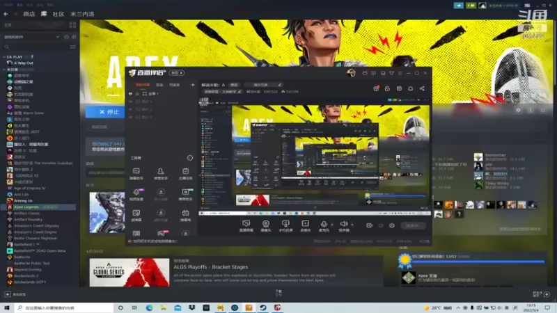Toggle eye of fourth source row
This screenshot has height=313, width=557.
130,117
